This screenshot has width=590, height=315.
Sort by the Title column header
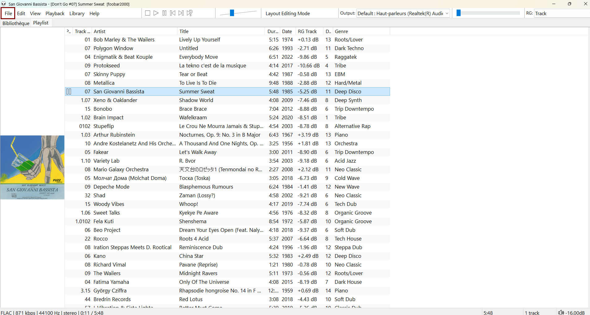[x=221, y=31]
